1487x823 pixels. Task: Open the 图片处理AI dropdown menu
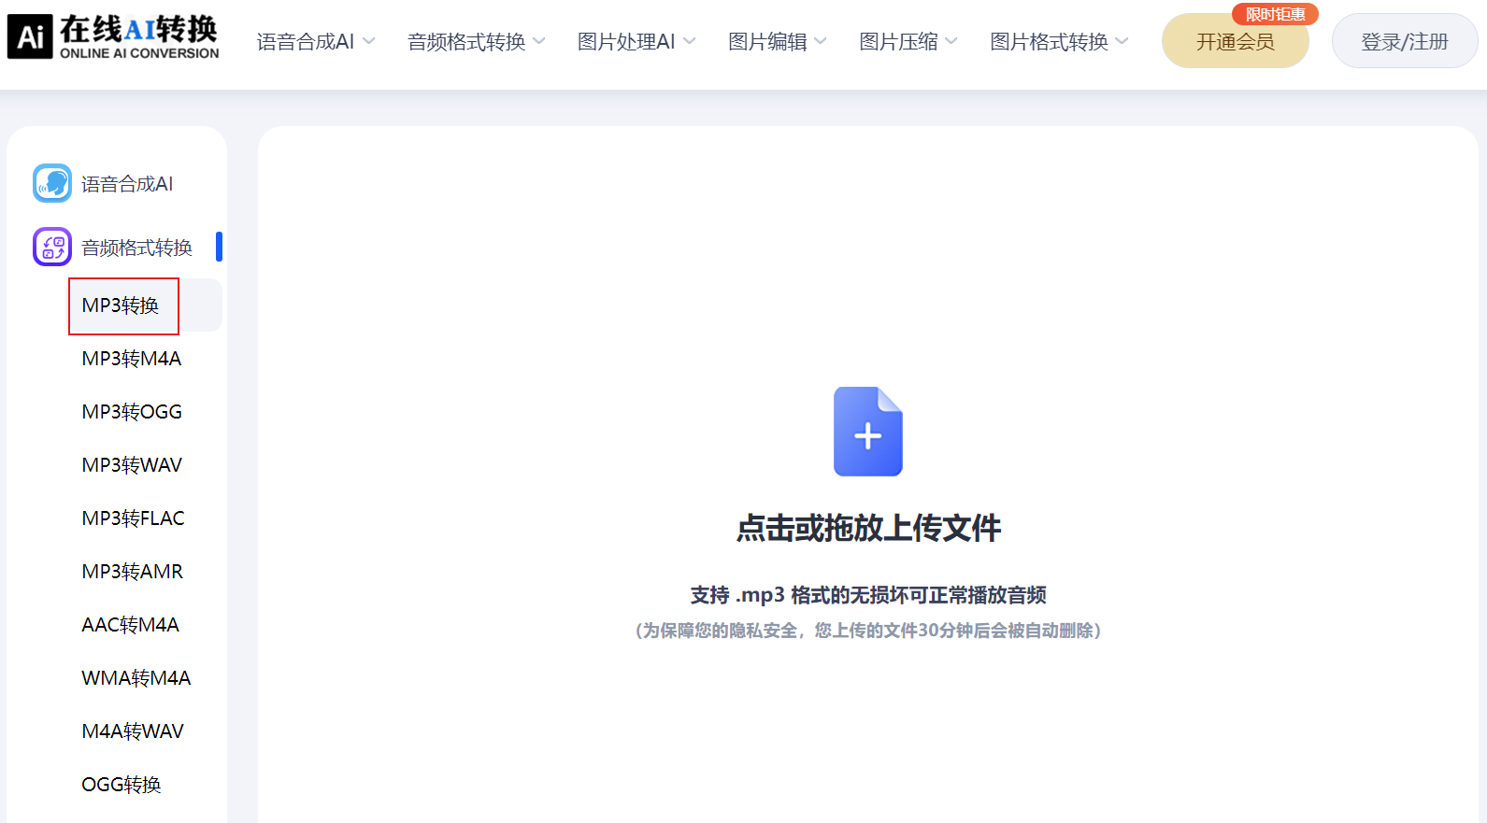(x=636, y=42)
